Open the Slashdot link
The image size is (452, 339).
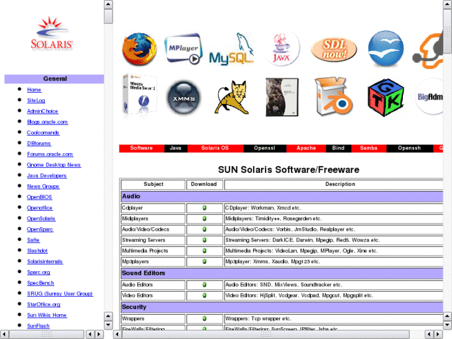pyautogui.click(x=37, y=251)
